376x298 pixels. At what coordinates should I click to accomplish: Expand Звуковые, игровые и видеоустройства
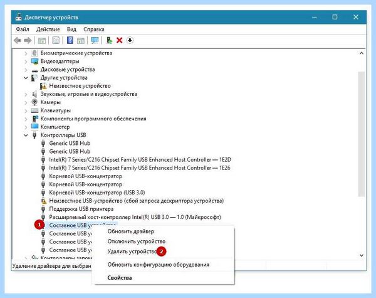(26, 94)
